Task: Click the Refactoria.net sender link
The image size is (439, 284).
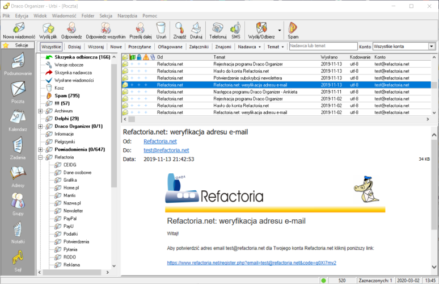Action: [x=160, y=141]
